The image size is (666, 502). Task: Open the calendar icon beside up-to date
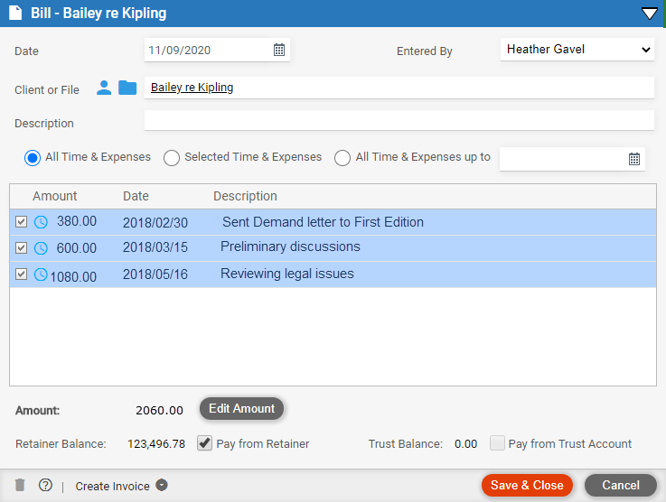pos(634,159)
